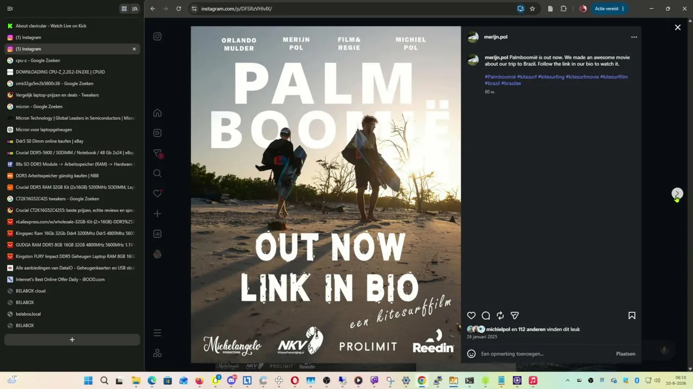Open Instagram Reels from the sidebar
Viewport: 693px width, 389px height.
(x=158, y=133)
